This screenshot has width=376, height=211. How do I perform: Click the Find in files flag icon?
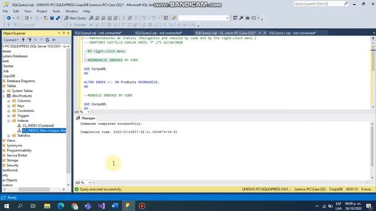point(174,18)
